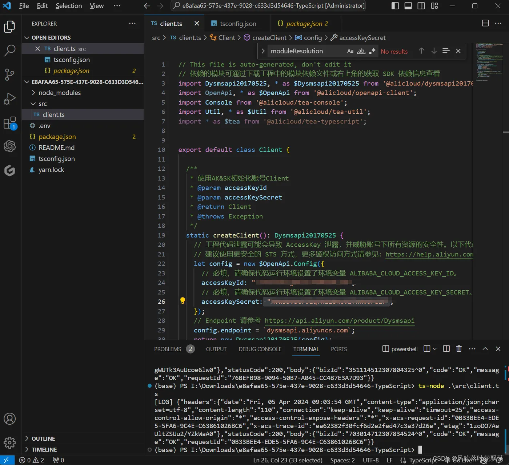Switch to the tsconfig.json editor tab
Viewport: 509px width, 465px height.
[238, 24]
